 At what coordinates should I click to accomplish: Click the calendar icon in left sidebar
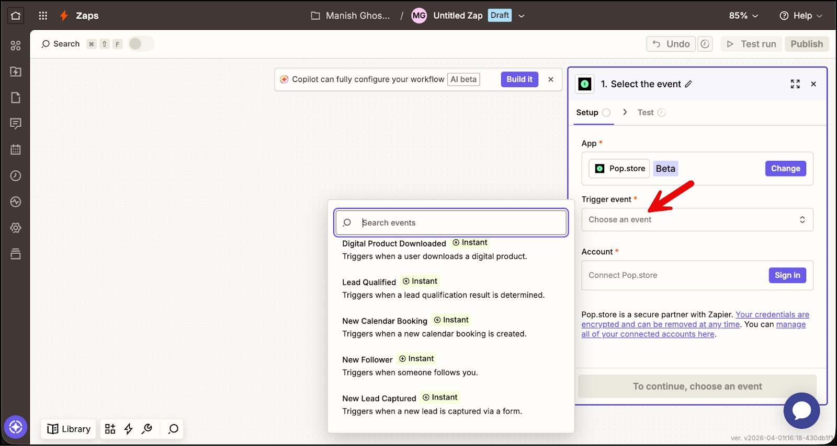click(x=16, y=149)
